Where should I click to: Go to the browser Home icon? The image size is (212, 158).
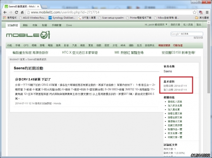22,13
